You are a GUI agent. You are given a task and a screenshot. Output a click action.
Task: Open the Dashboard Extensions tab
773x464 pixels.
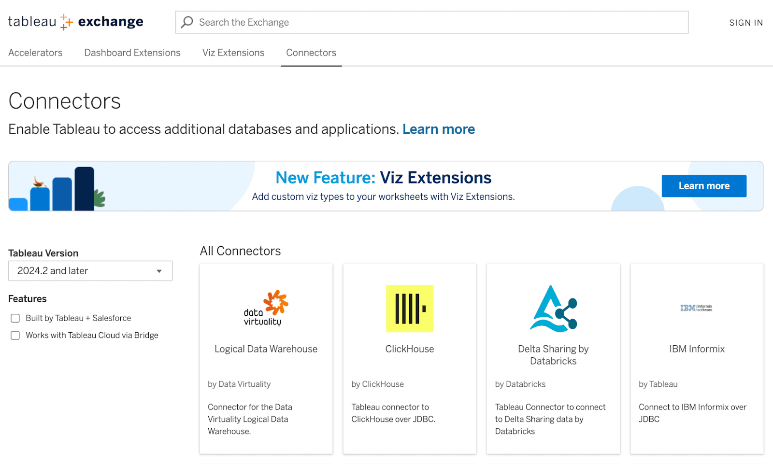coord(132,53)
